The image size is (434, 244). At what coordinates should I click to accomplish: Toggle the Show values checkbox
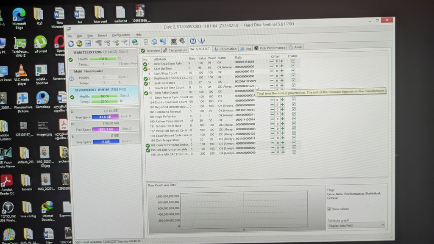coord(329,209)
